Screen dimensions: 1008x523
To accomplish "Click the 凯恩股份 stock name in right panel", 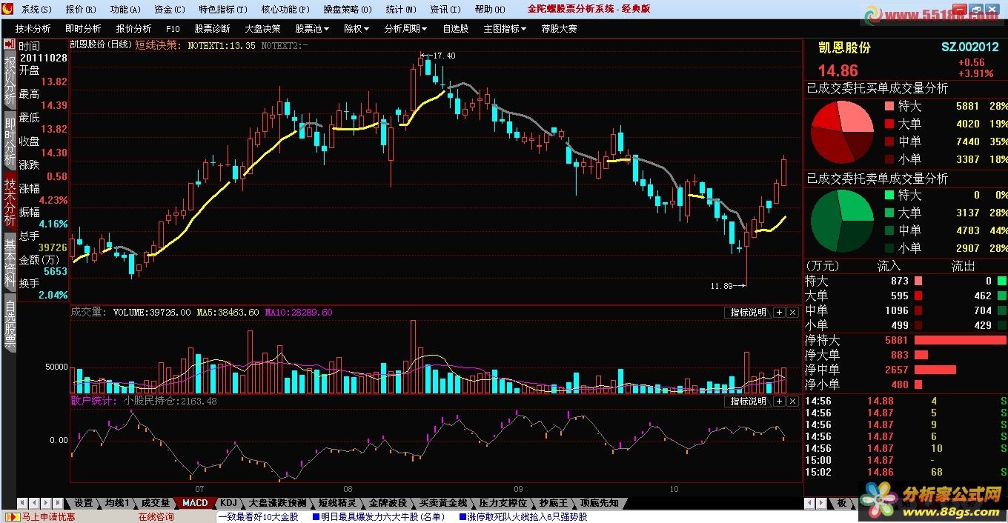I will click(844, 47).
